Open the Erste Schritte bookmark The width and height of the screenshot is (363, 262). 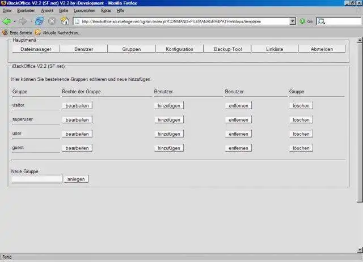(17, 33)
